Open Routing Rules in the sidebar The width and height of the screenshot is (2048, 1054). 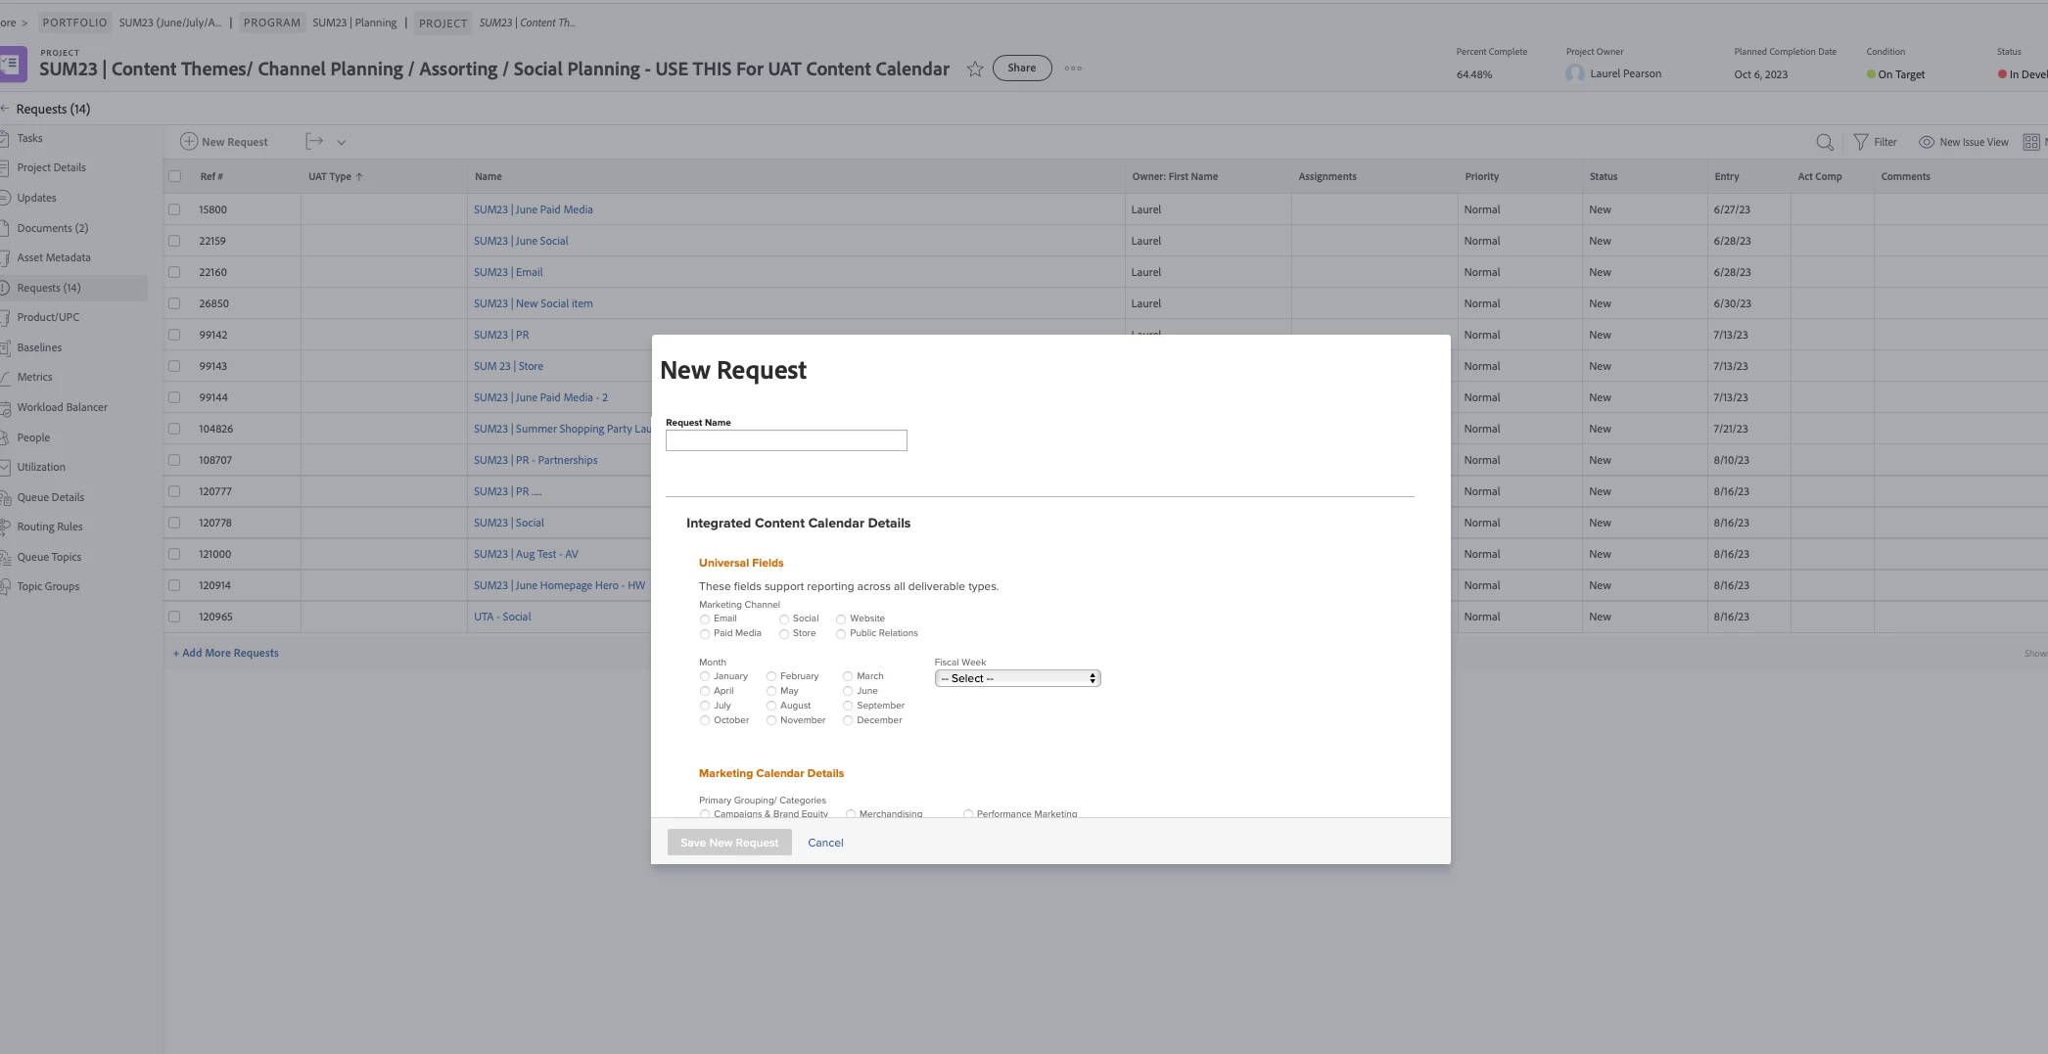pos(49,527)
